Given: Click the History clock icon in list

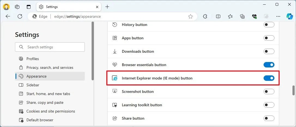Looking at the screenshot, I should tap(115, 25).
